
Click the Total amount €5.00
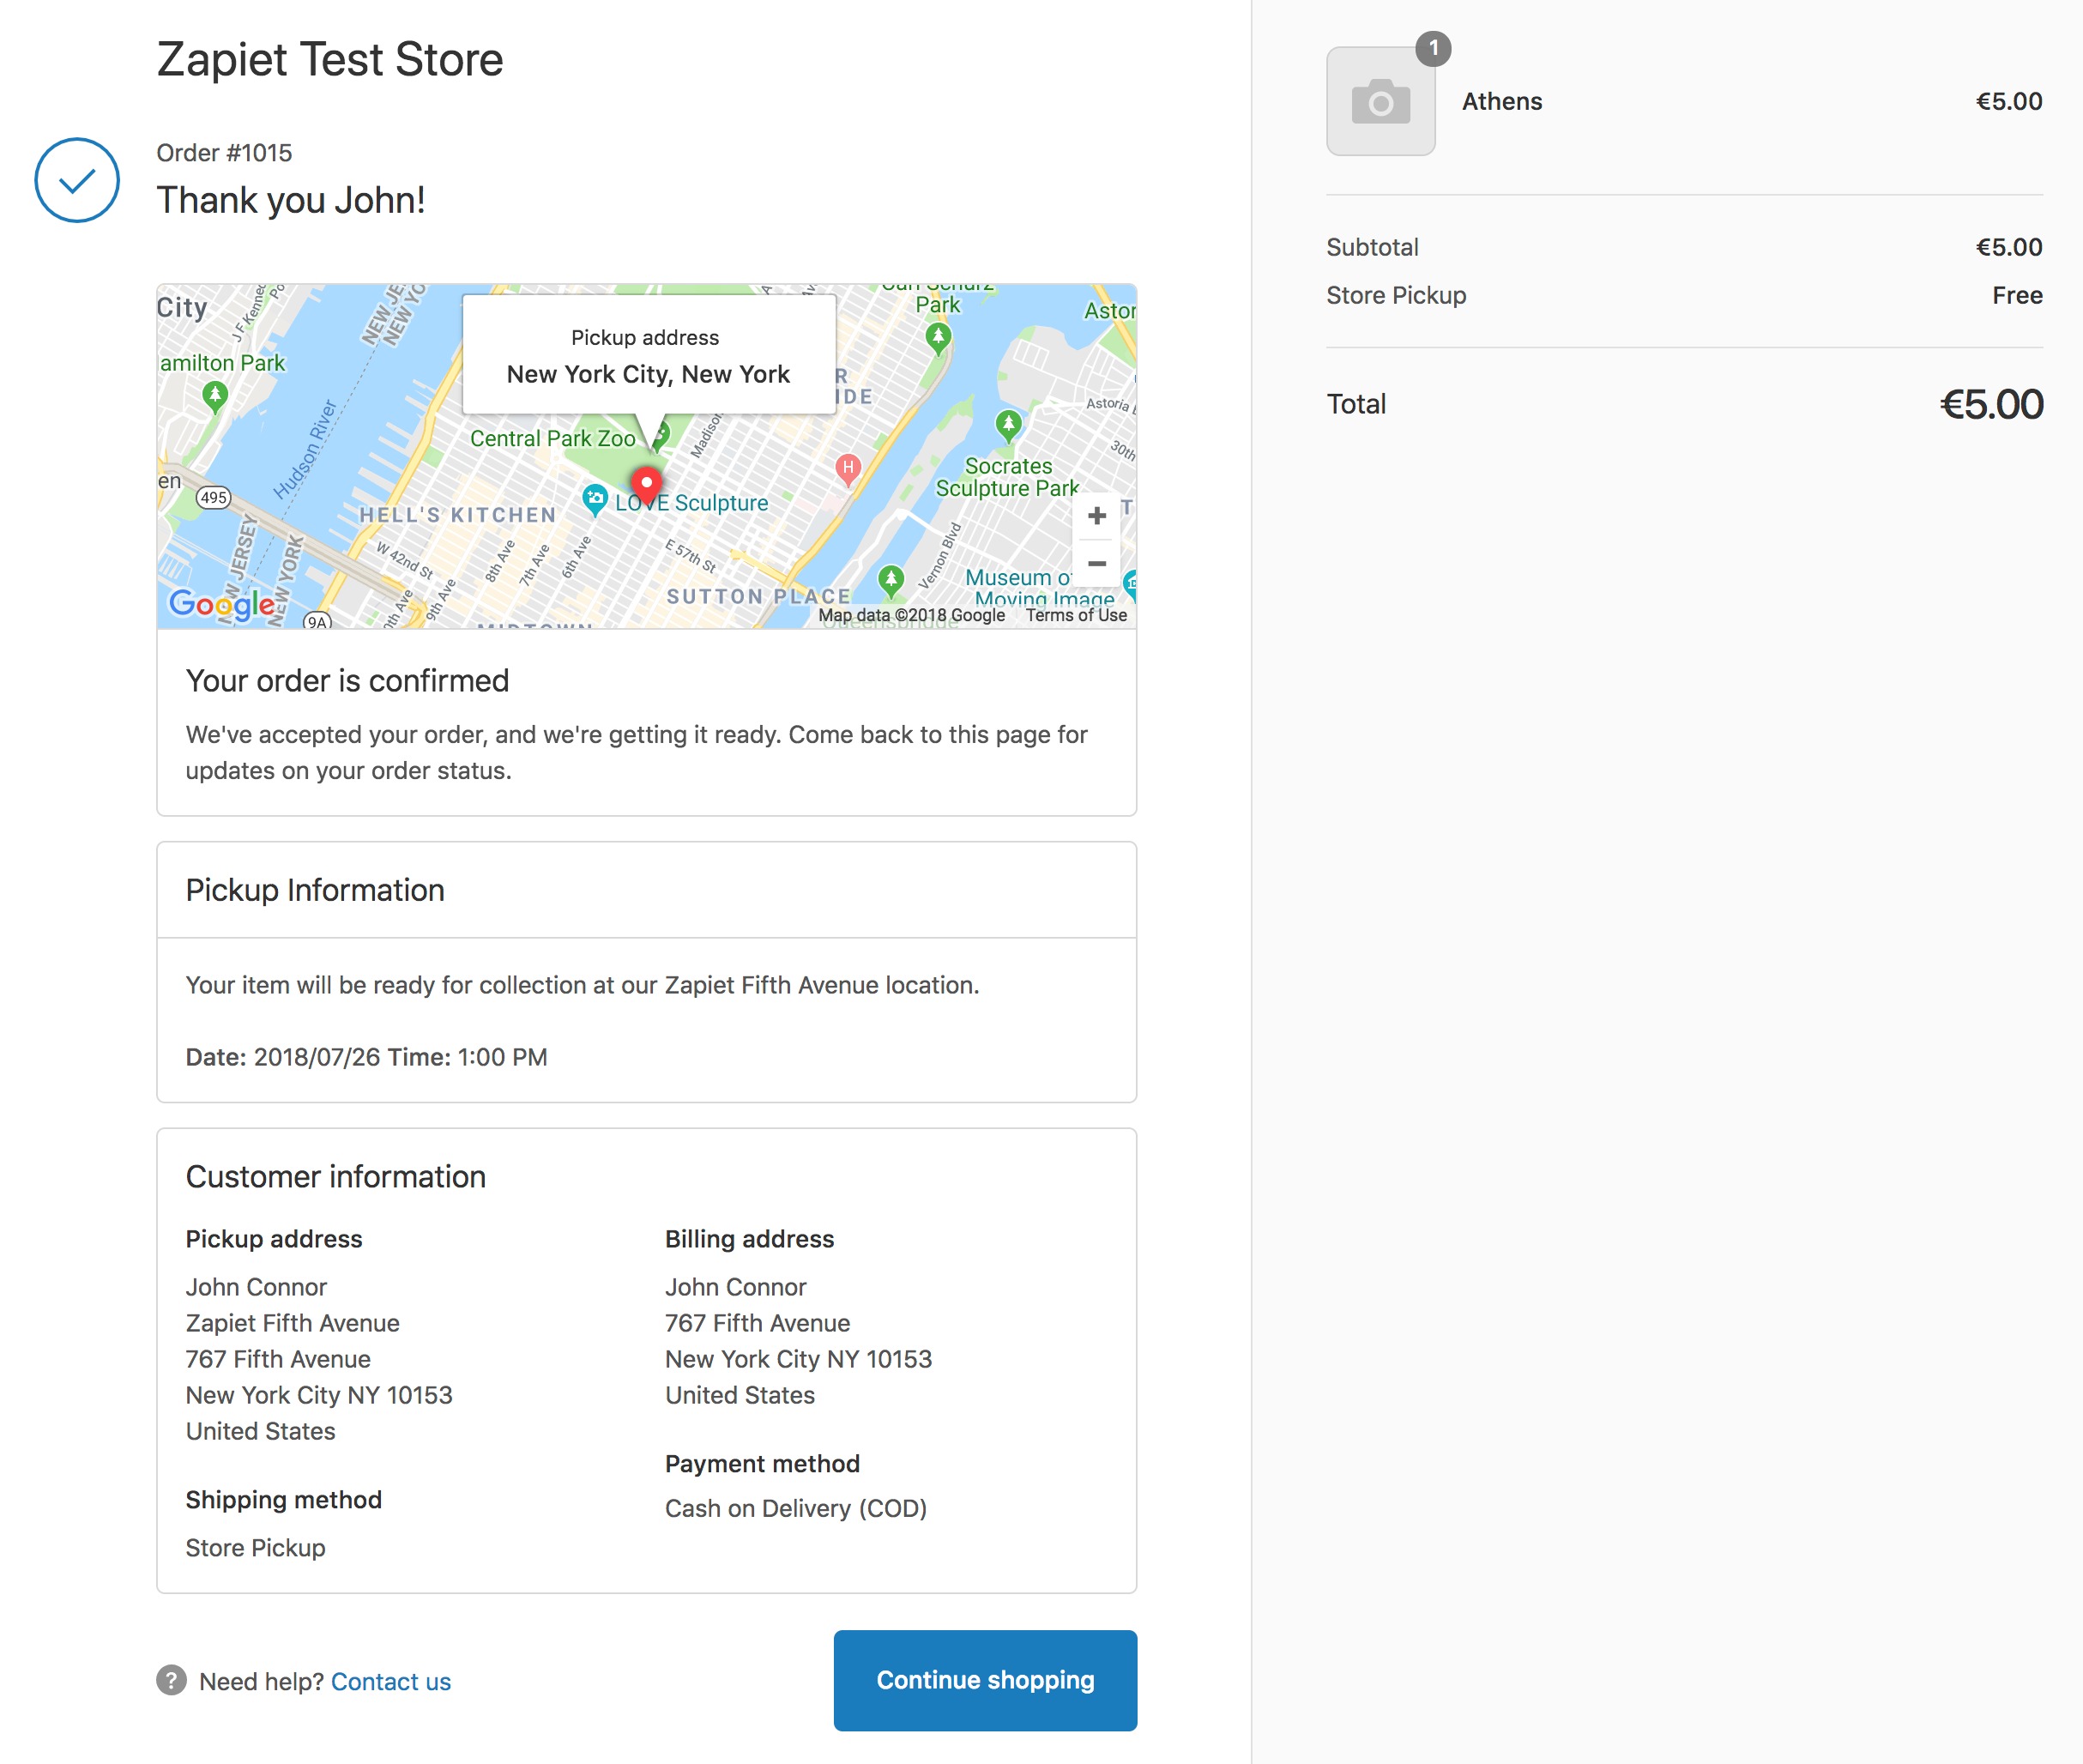(1991, 404)
